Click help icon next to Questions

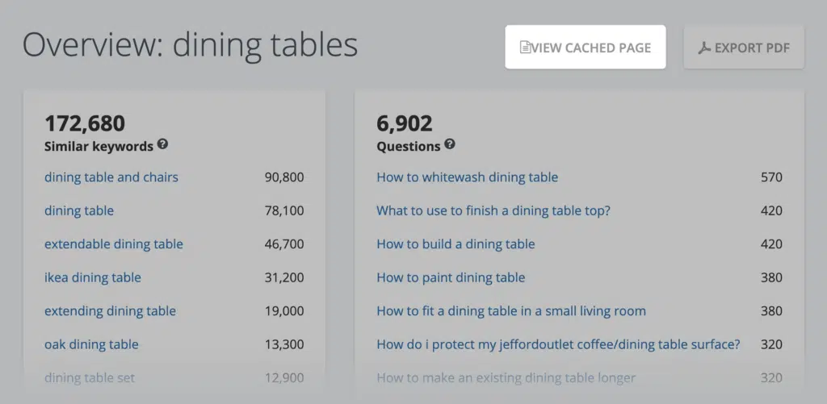pos(450,144)
